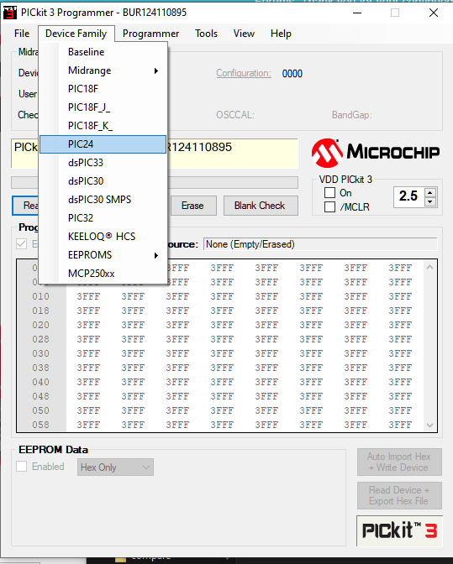The image size is (453, 564).
Task: Open the File menu
Action: point(22,34)
